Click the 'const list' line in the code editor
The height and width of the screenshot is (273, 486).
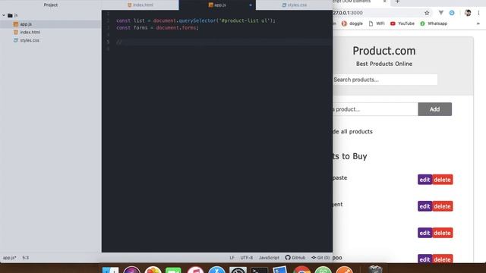tap(196, 20)
